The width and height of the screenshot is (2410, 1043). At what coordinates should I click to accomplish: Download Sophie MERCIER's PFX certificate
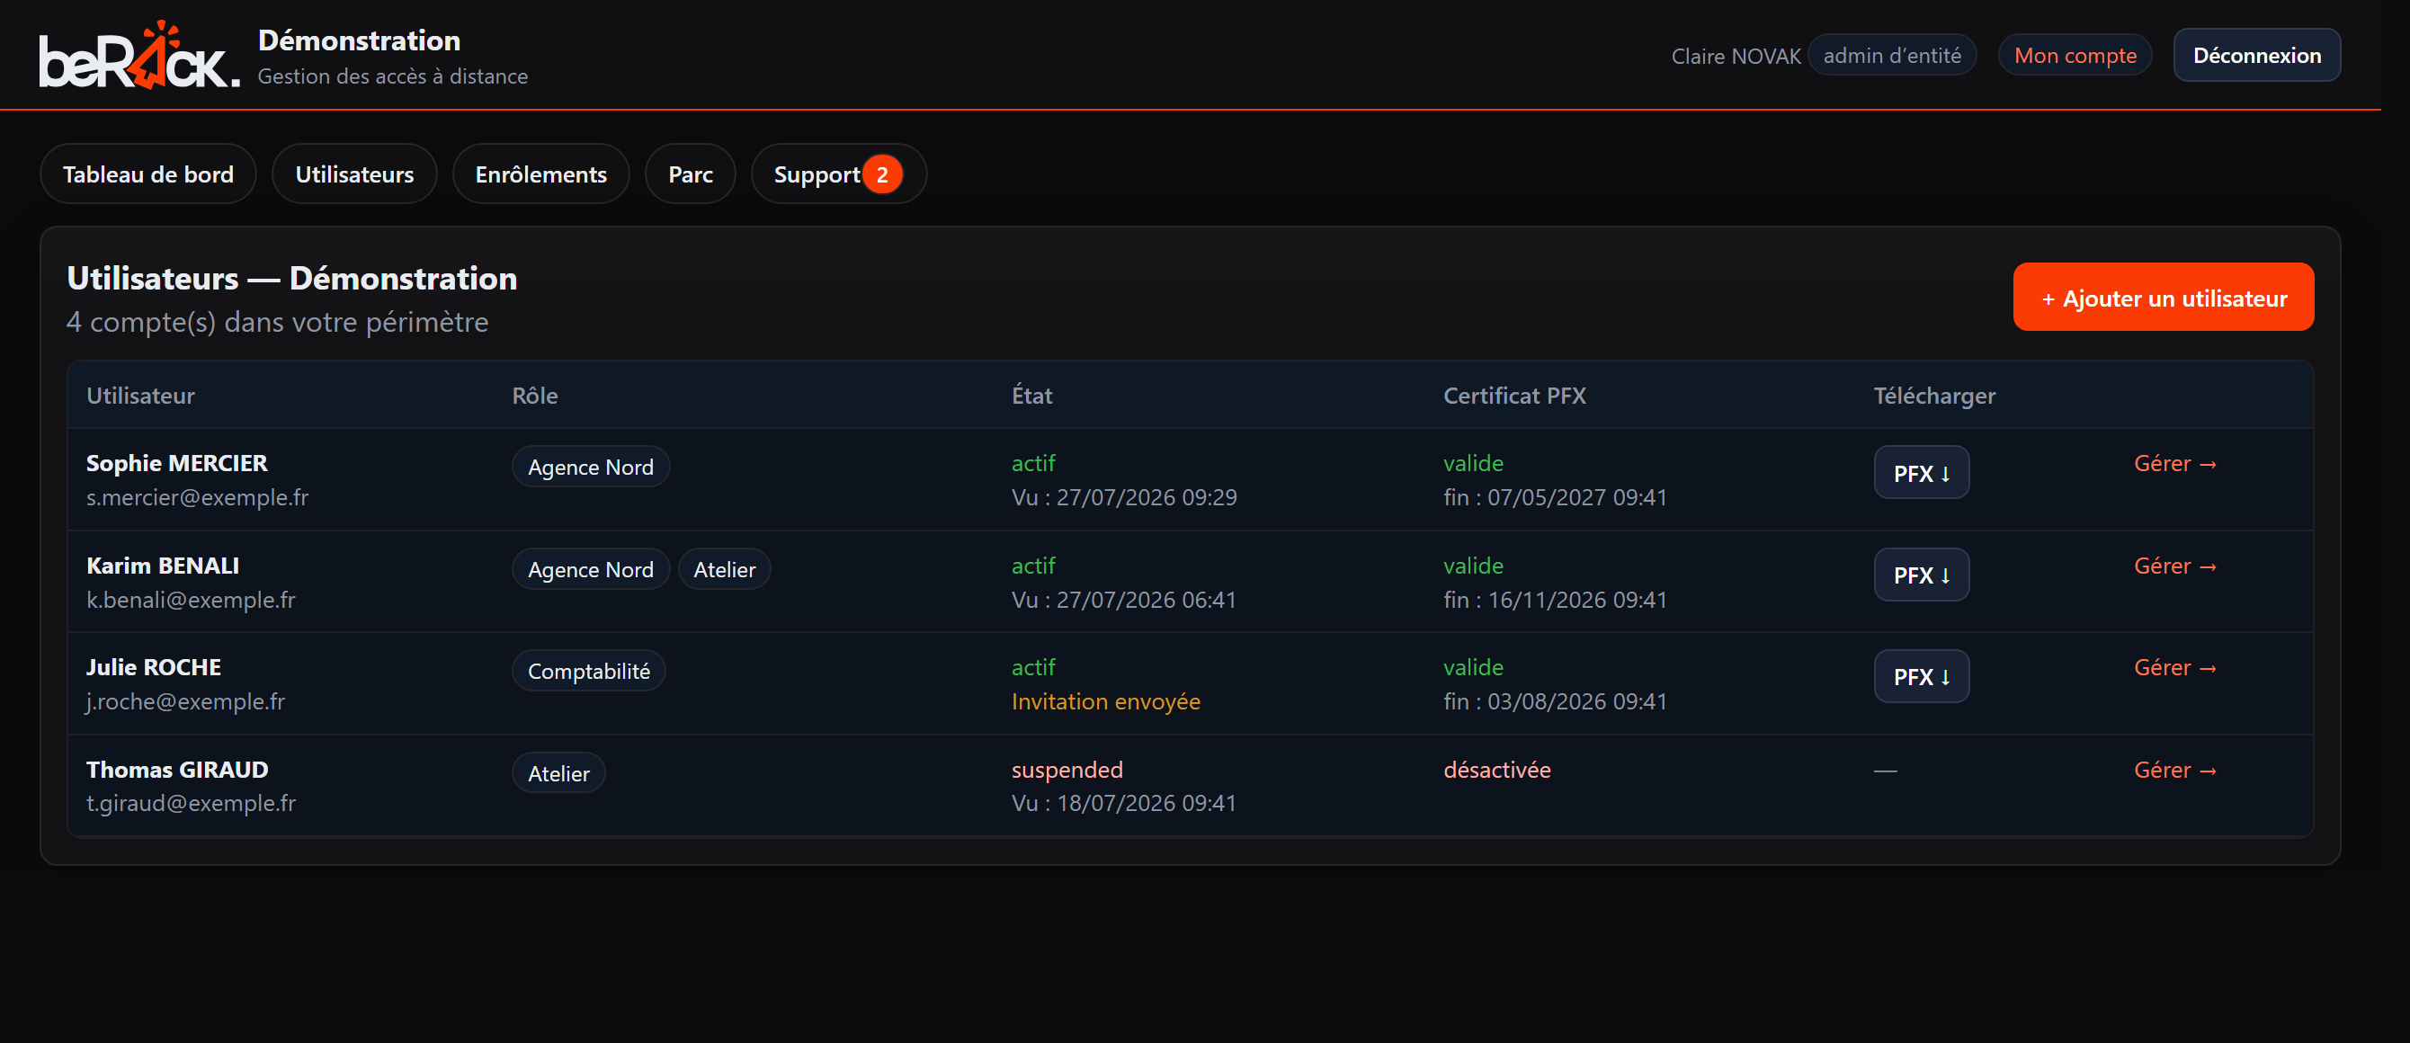click(x=1921, y=472)
